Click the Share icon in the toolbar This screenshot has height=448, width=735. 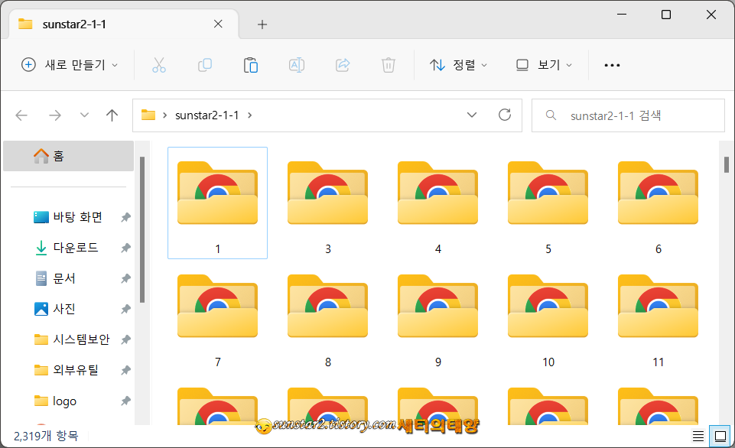[x=342, y=65]
